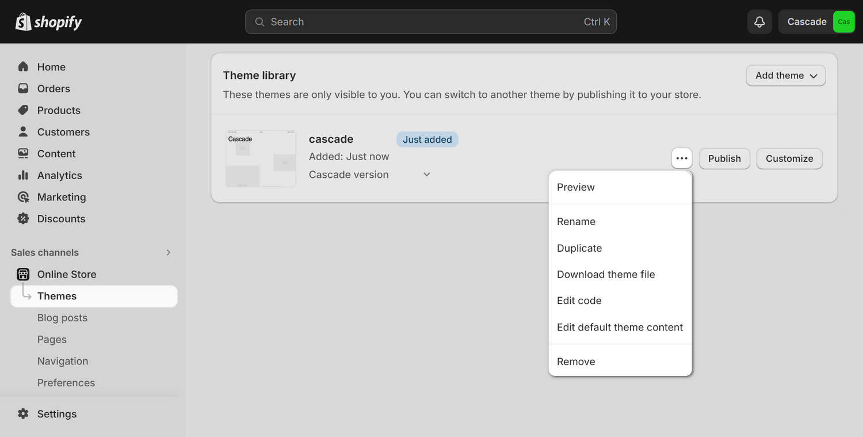Click the Settings gear icon
Screen dimensions: 863x437
point(23,414)
